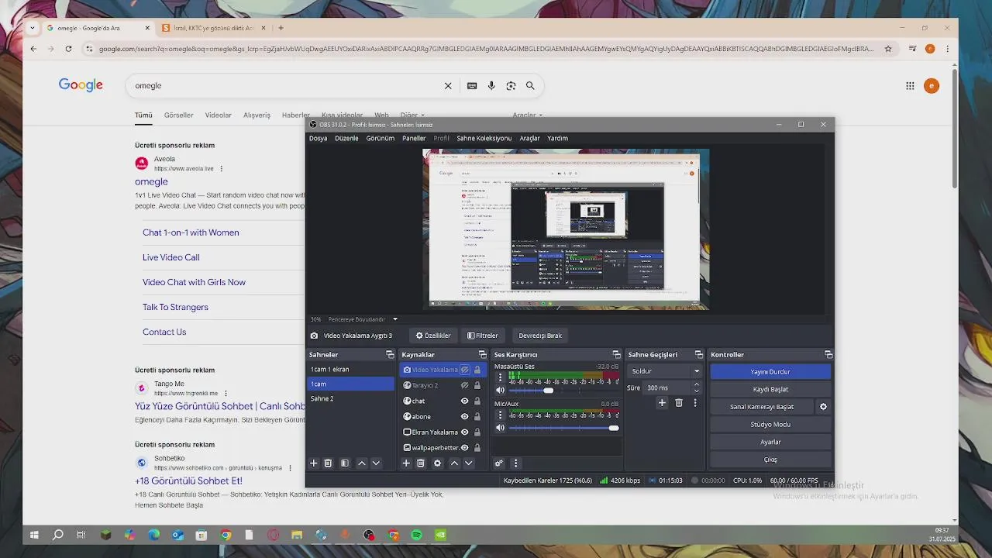
Task: Toggle lock on abone source
Action: pyautogui.click(x=477, y=416)
